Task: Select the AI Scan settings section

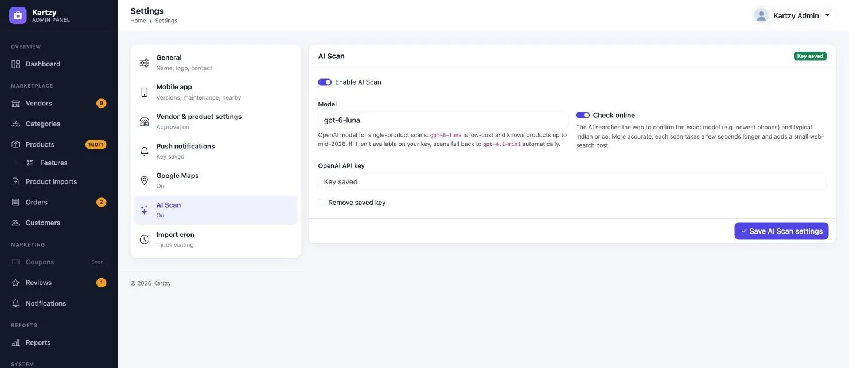Action: pyautogui.click(x=216, y=210)
